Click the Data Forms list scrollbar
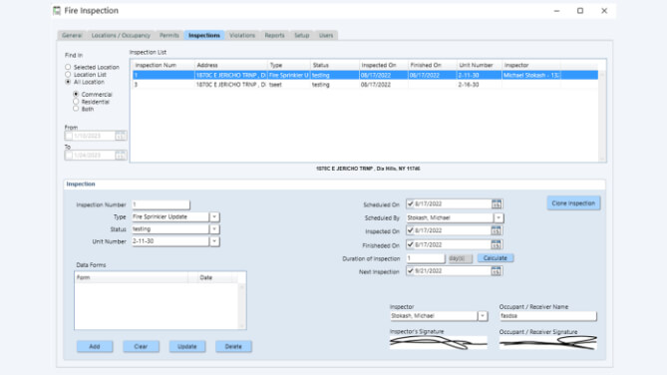The width and height of the screenshot is (667, 375). pos(241,305)
